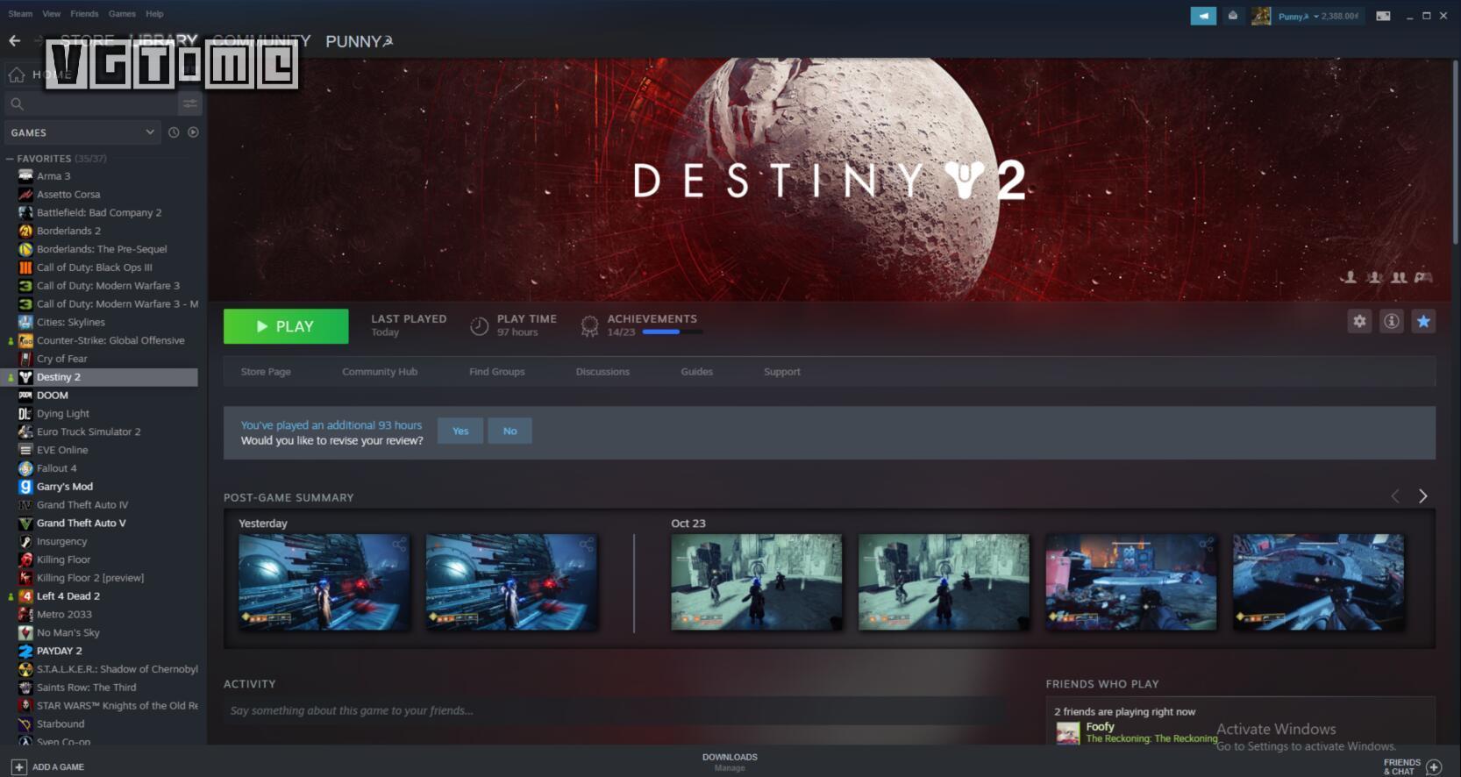
Task: Toggle ready-to-play filter icon
Action: [193, 132]
